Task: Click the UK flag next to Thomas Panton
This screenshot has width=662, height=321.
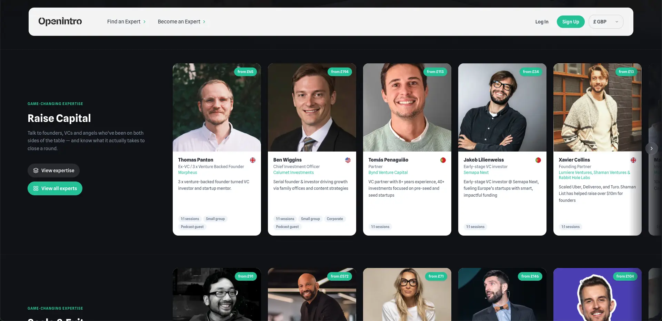Action: [253, 160]
